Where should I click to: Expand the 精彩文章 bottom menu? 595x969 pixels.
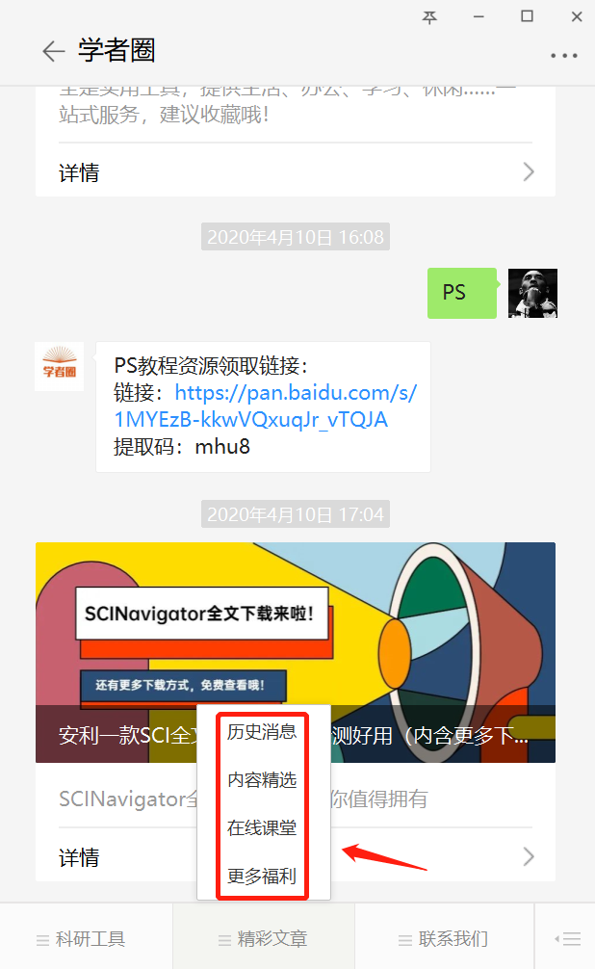click(x=264, y=939)
